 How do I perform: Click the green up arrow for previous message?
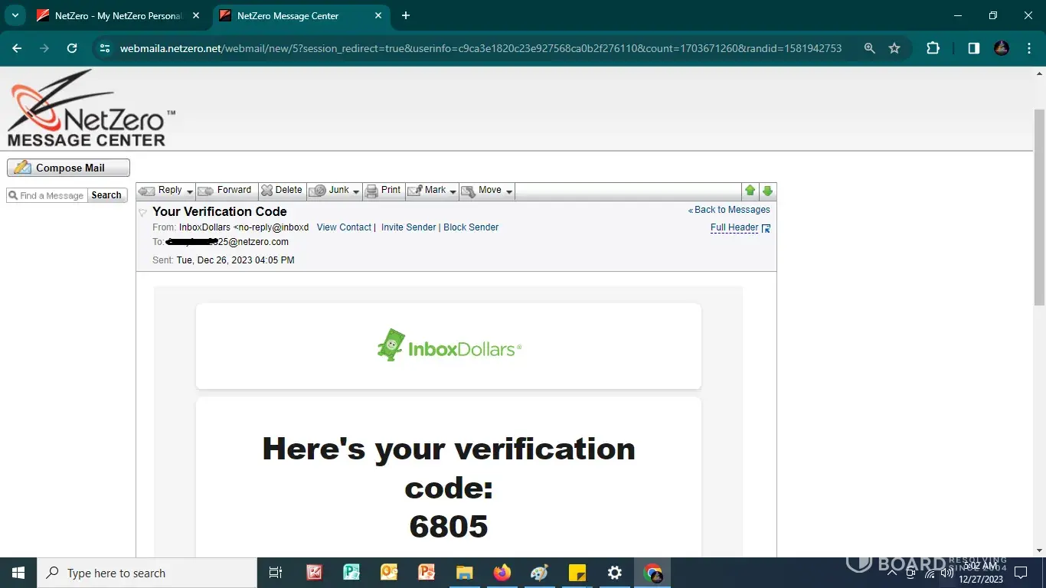pos(750,191)
